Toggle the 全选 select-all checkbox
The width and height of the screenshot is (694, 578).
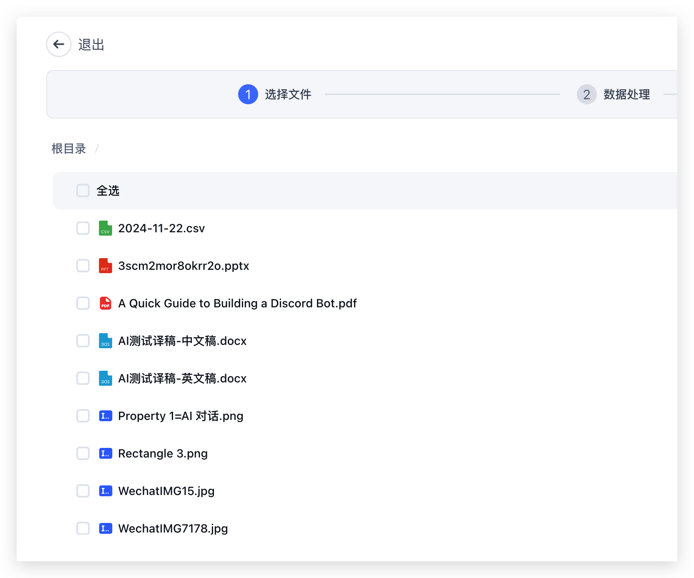83,191
